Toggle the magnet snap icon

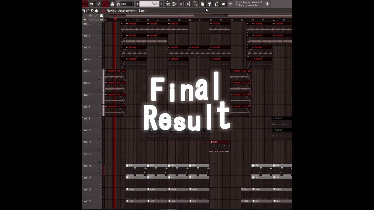pos(118,4)
